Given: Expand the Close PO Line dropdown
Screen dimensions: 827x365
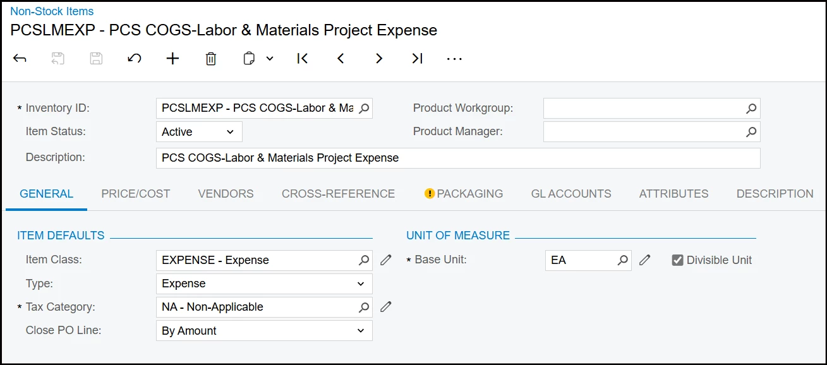Looking at the screenshot, I should (x=361, y=331).
